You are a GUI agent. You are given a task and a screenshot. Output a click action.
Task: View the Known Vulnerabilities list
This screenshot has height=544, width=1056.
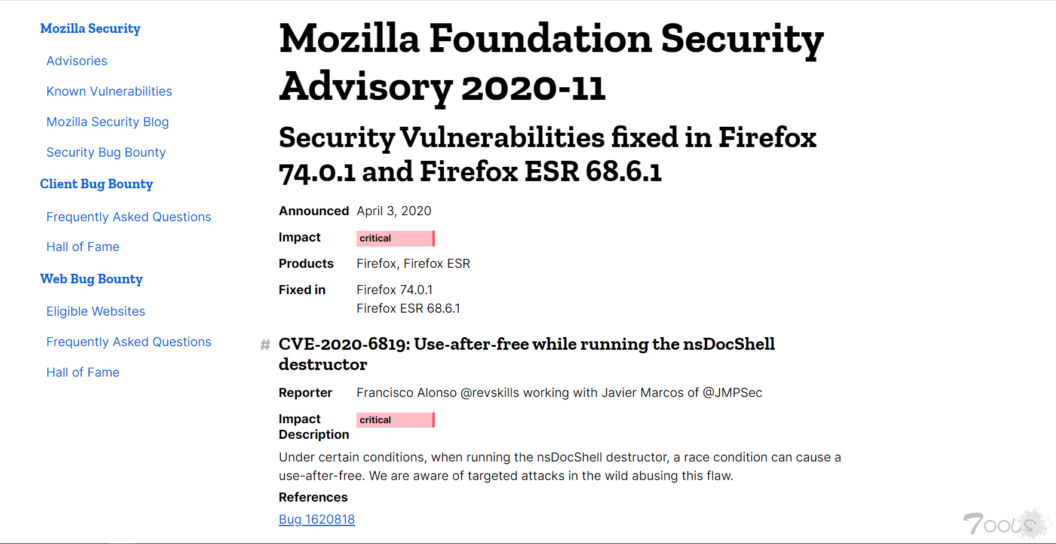point(109,91)
